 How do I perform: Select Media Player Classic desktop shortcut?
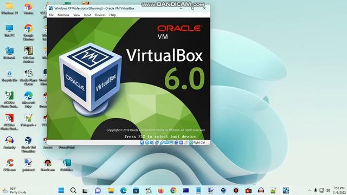point(29,77)
